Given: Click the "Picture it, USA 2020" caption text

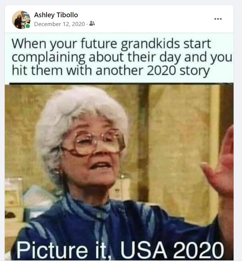Looking at the screenshot, I should [120, 250].
